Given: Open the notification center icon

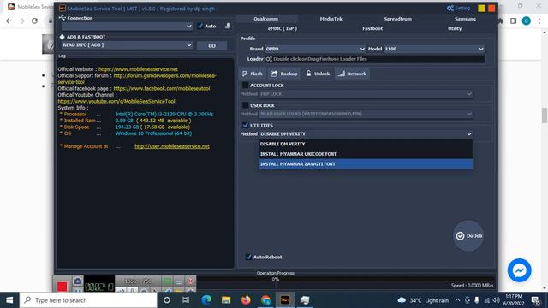Looking at the screenshot, I should click(535, 300).
